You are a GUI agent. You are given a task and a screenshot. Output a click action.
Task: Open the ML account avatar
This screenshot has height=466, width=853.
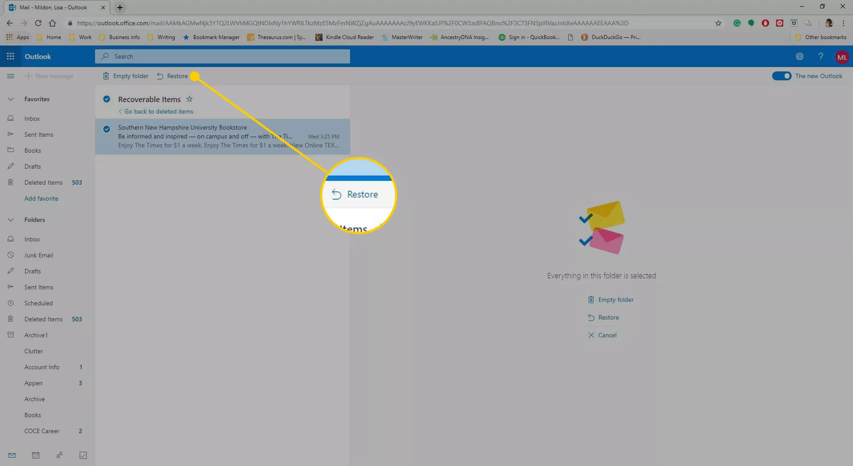point(841,57)
